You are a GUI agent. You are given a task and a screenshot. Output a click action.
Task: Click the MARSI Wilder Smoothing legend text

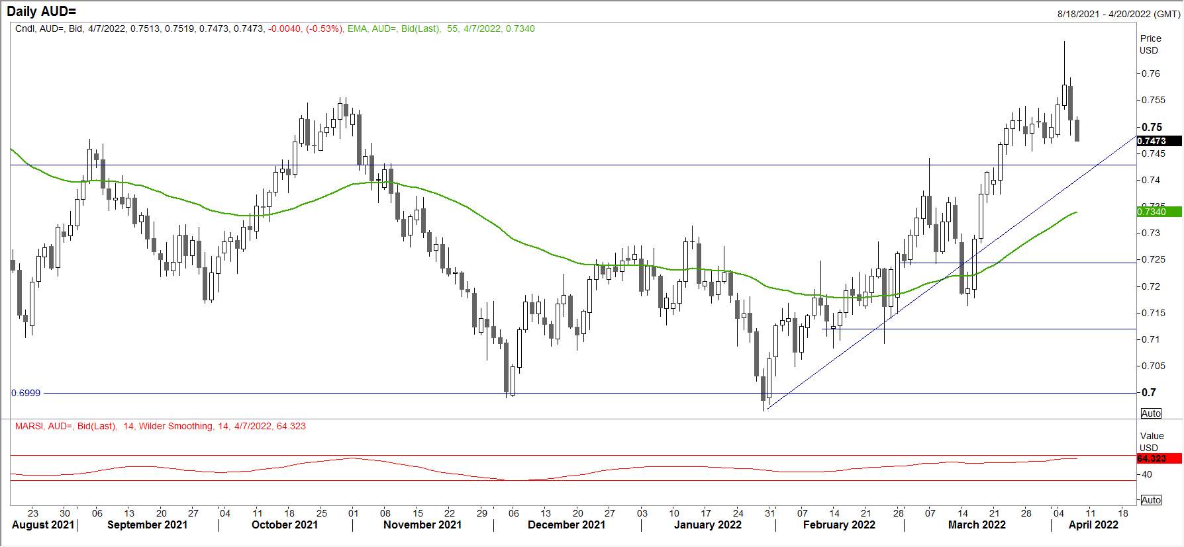pyautogui.click(x=160, y=426)
